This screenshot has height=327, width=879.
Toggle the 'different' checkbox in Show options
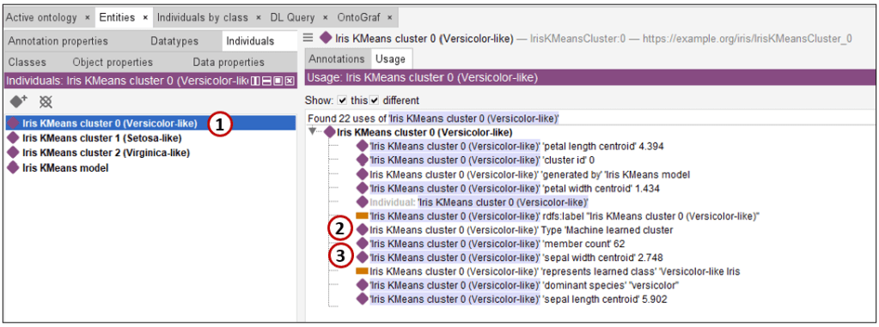click(x=375, y=100)
